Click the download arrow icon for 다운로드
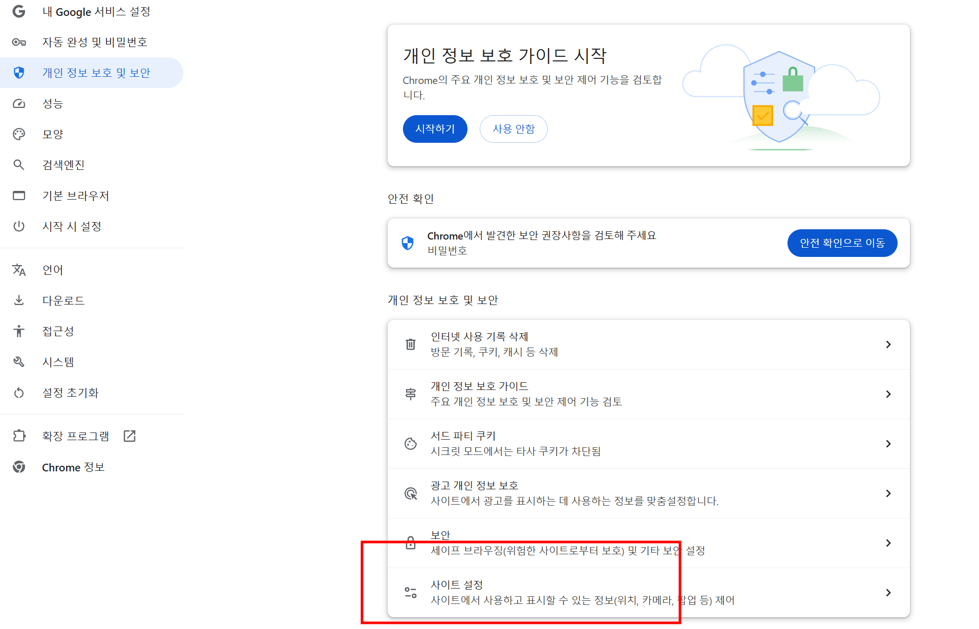979x629 pixels. [x=19, y=300]
